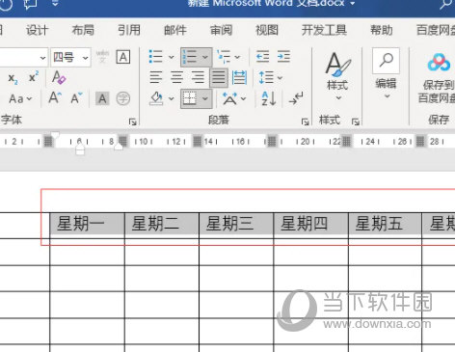Align text to the left

pos(156,77)
